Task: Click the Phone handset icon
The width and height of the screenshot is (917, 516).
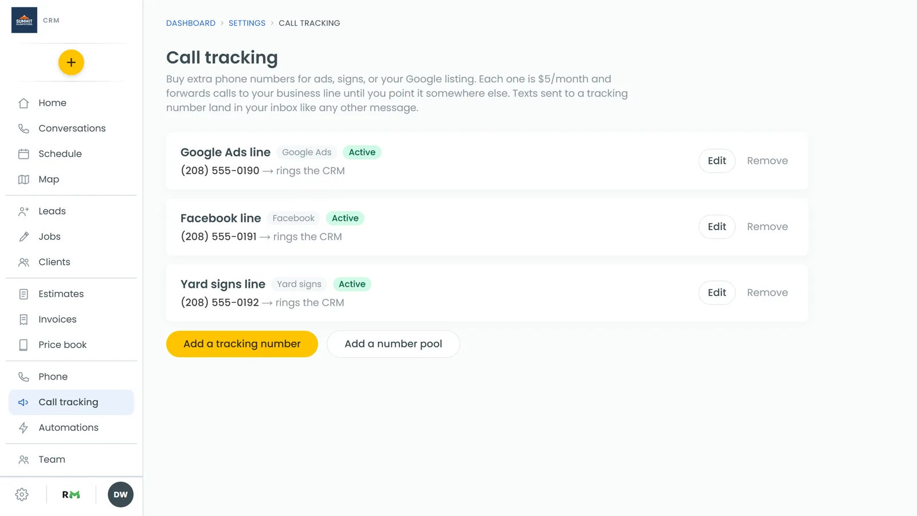Action: click(x=23, y=377)
